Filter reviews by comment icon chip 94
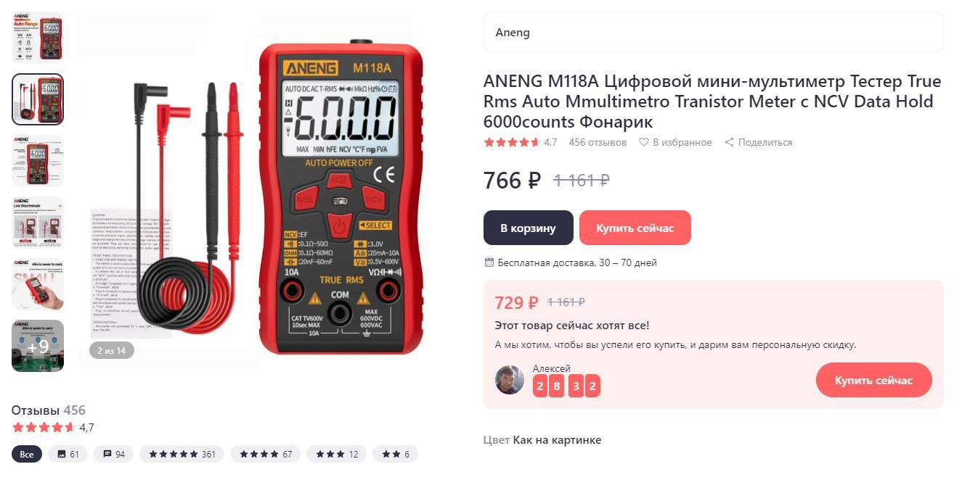 (114, 455)
